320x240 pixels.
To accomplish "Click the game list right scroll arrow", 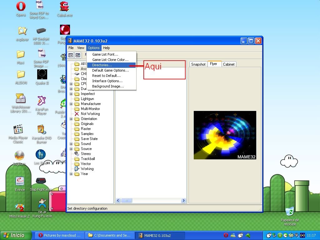I will pyautogui.click(x=183, y=200).
